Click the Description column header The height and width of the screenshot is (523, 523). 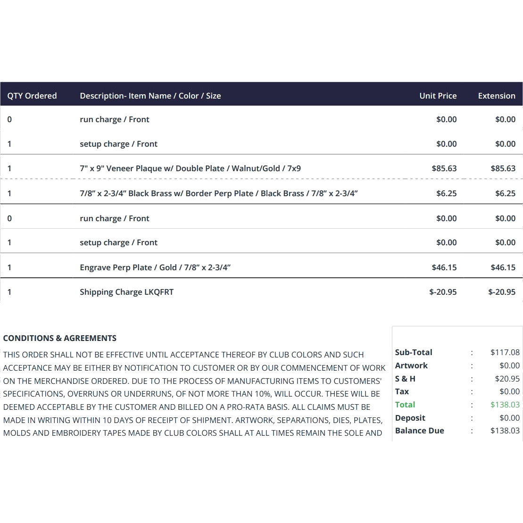coord(150,96)
